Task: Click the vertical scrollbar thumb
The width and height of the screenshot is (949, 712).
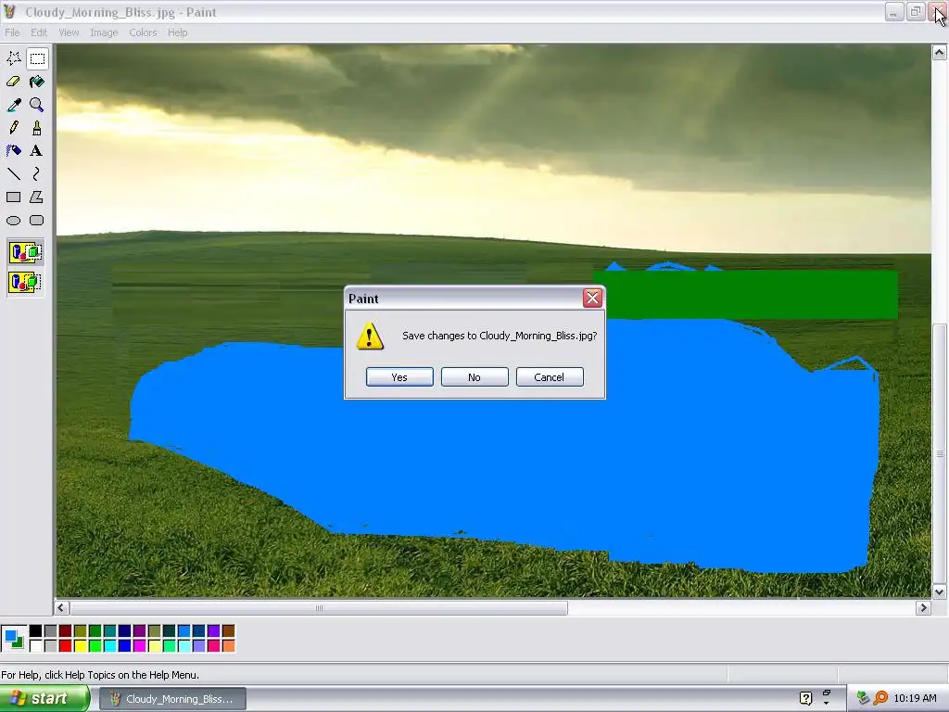Action: pyautogui.click(x=940, y=454)
